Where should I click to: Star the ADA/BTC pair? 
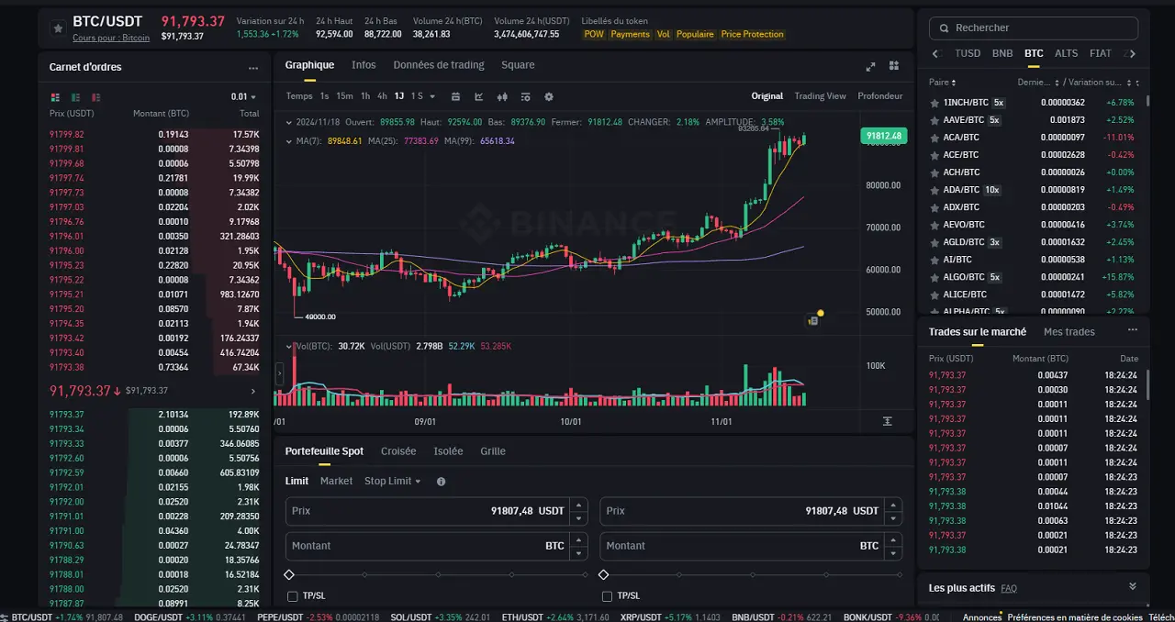(934, 190)
